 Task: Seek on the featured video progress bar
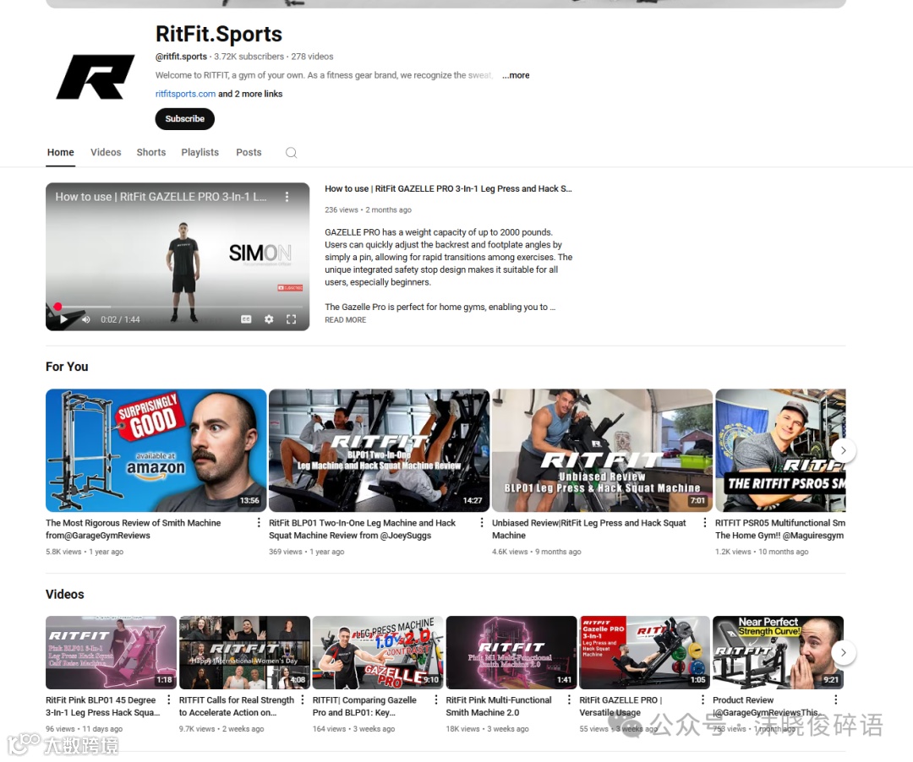pos(178,307)
